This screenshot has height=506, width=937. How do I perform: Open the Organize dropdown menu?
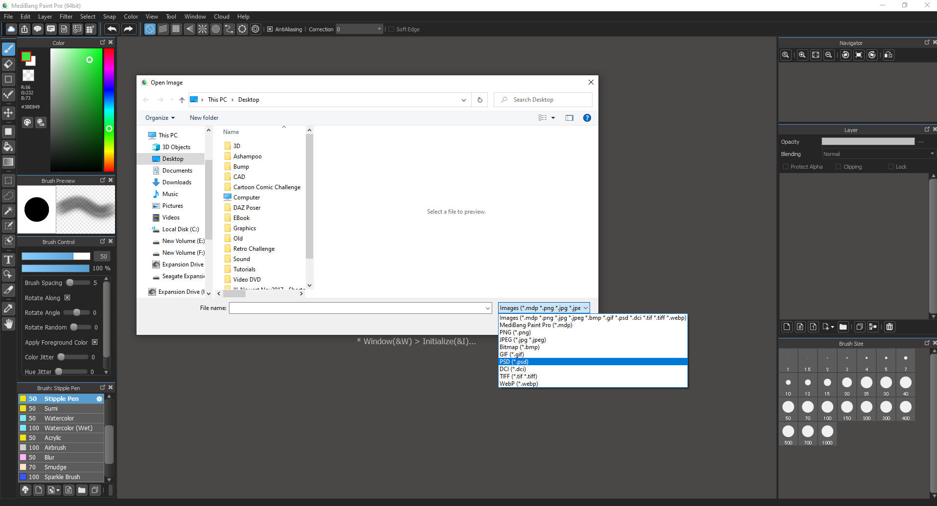(160, 118)
